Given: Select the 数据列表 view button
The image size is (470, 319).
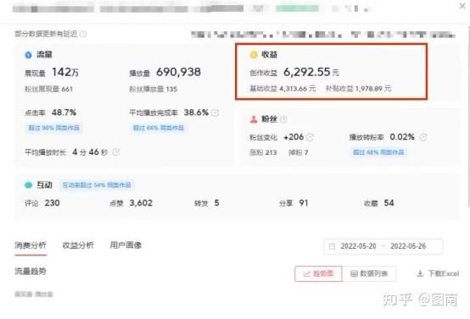Looking at the screenshot, I should (369, 273).
